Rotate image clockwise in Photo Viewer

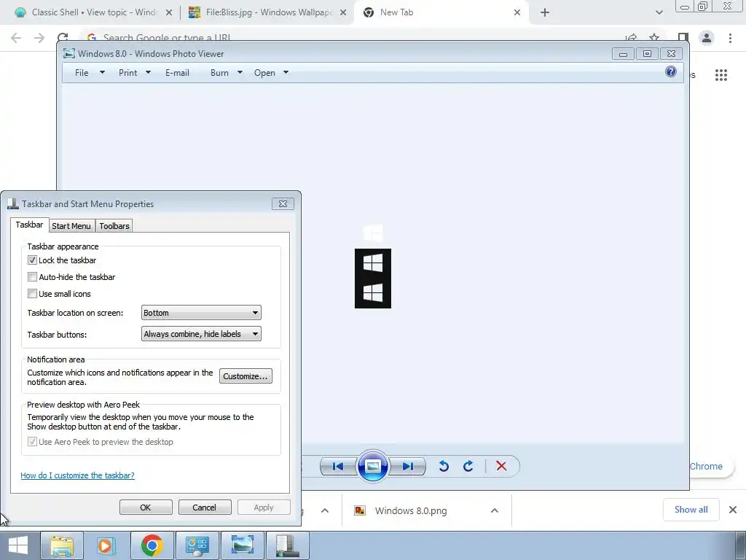(x=468, y=466)
